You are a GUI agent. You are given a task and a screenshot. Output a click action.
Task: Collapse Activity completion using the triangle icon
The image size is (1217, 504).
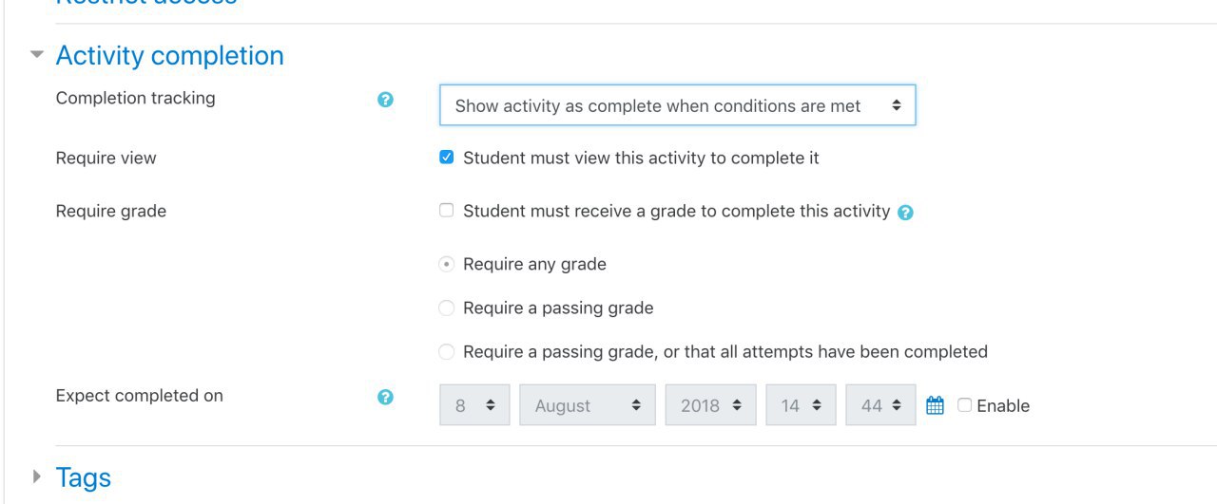(37, 55)
